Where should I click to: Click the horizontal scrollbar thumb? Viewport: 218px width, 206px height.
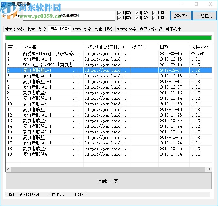coord(108,169)
